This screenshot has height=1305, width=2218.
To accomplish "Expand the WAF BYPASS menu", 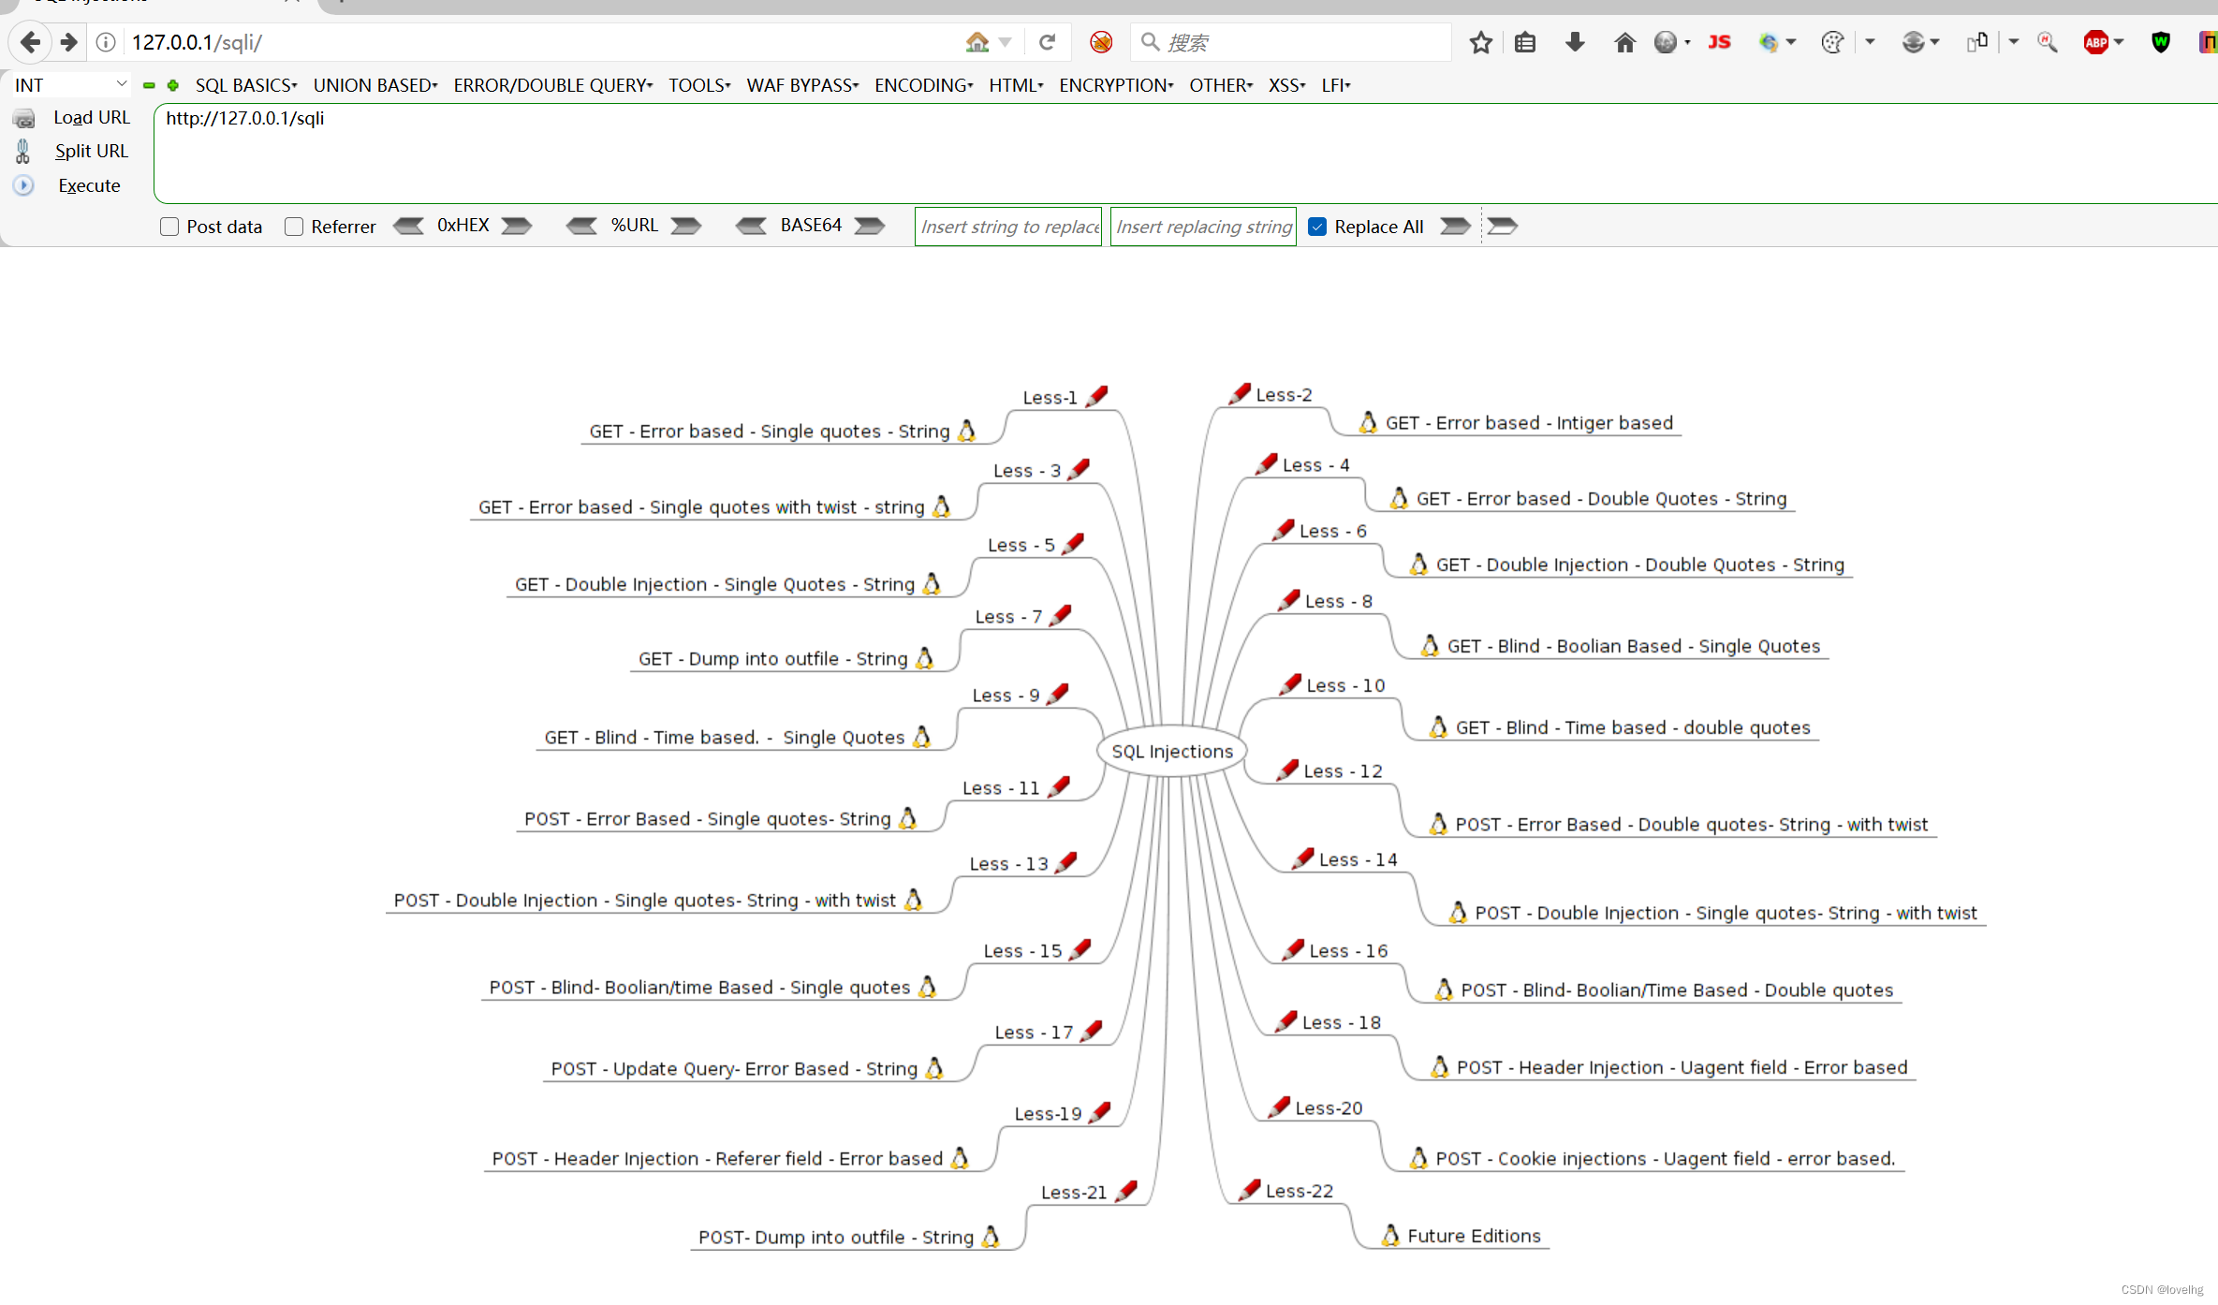I will tap(801, 85).
